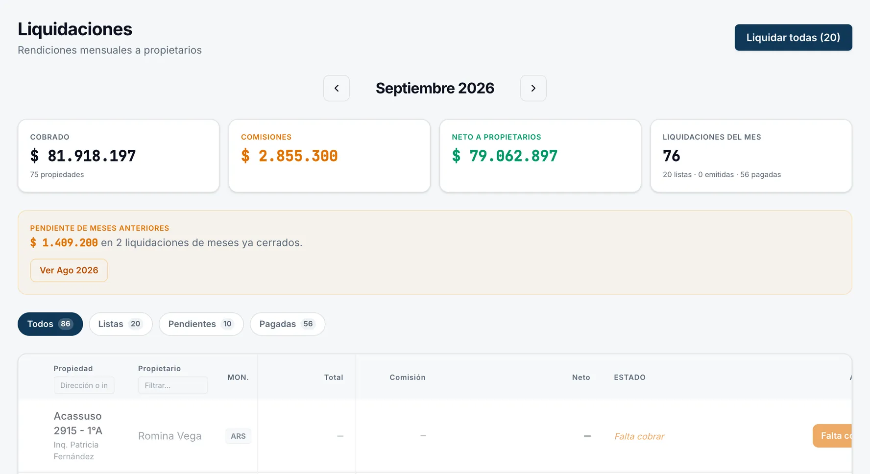Switch to the Listas 20 tab

click(x=121, y=324)
